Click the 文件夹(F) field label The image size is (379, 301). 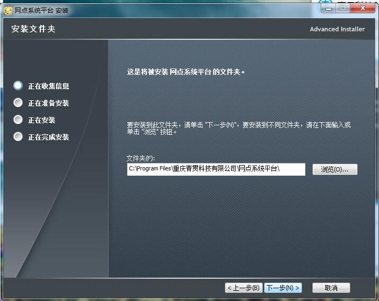[x=140, y=158]
